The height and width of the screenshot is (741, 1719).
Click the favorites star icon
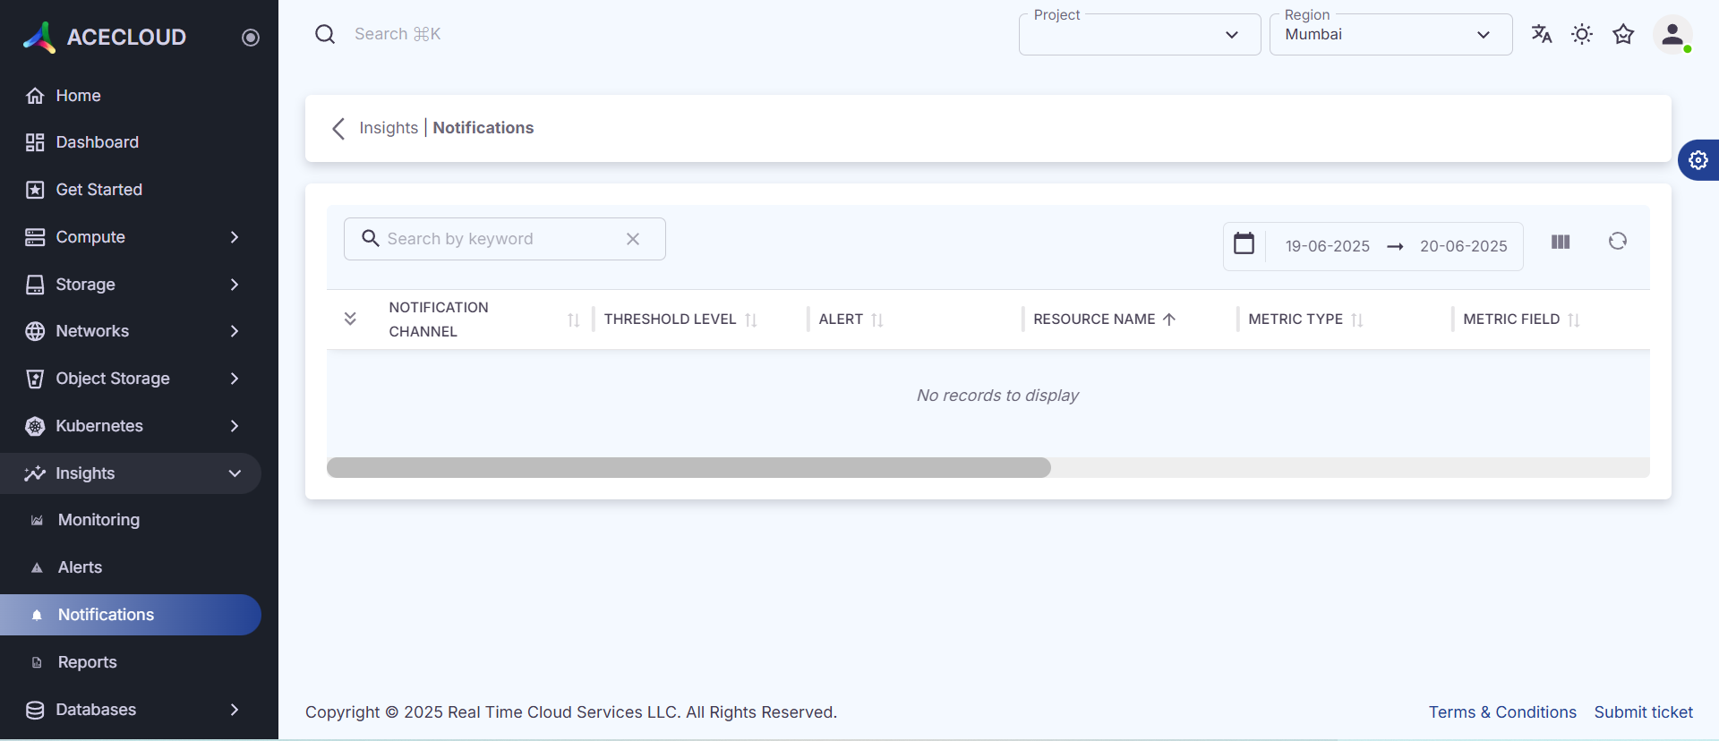(1623, 34)
